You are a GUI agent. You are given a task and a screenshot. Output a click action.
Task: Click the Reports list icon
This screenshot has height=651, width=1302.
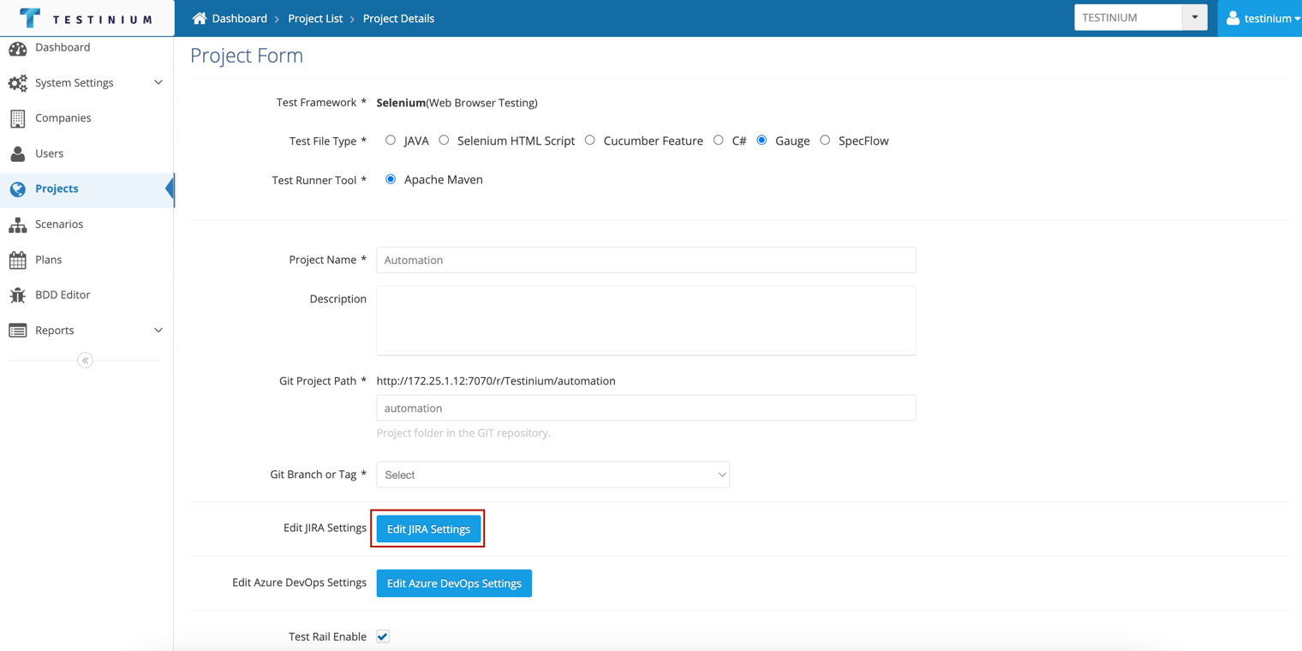[x=17, y=331]
